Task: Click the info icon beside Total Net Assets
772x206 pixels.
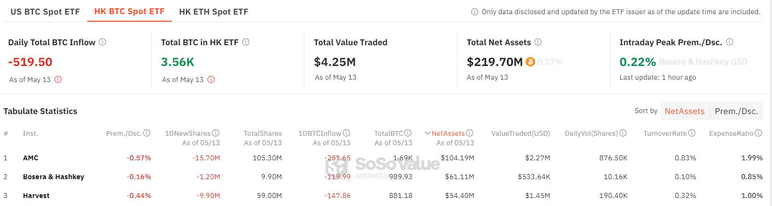Action: (538, 42)
